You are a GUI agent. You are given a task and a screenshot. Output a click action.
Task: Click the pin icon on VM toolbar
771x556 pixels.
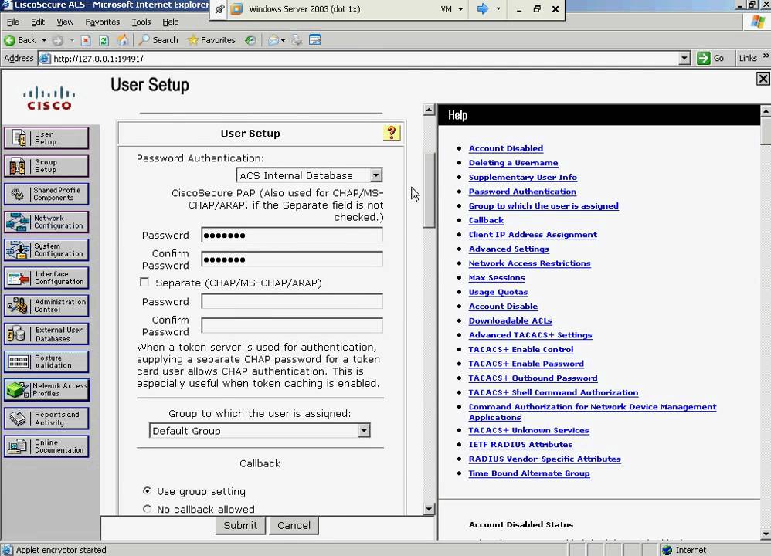point(220,9)
